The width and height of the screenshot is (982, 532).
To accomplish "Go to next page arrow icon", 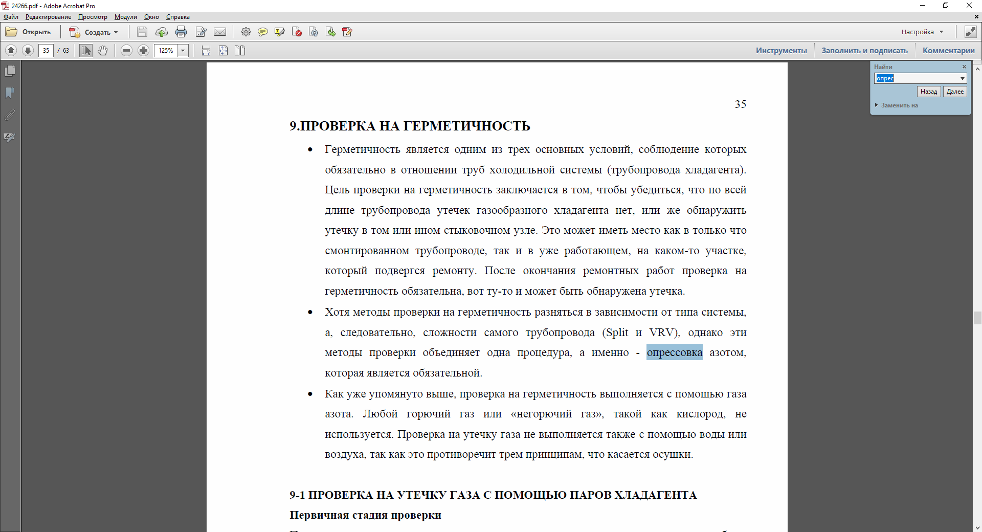I will (x=28, y=51).
